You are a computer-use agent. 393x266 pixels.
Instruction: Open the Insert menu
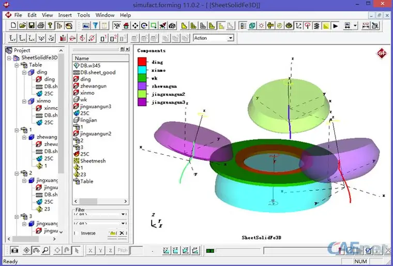click(65, 15)
